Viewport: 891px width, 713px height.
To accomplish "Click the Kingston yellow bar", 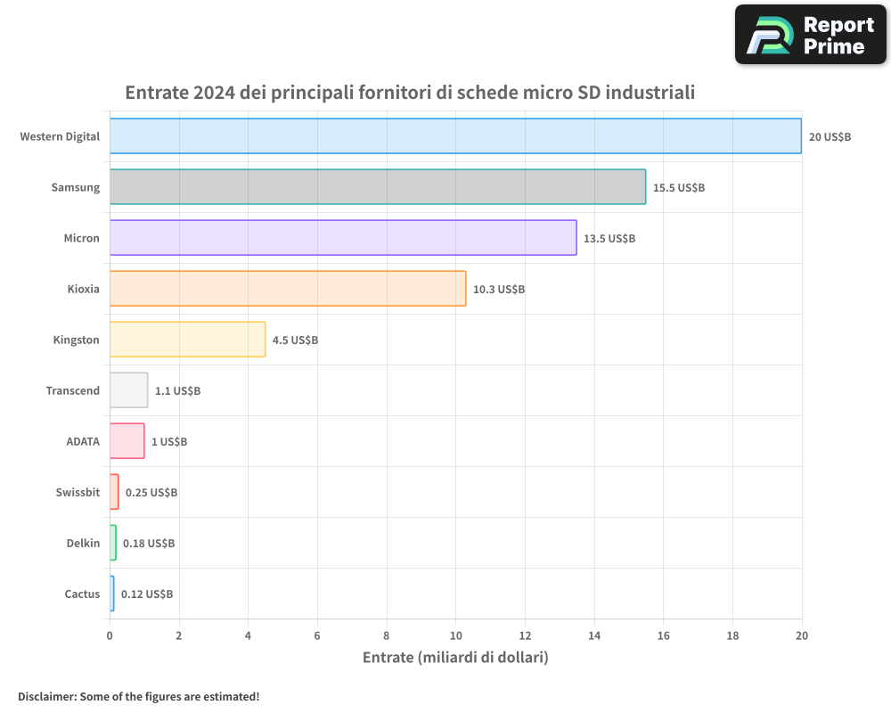I will [187, 340].
